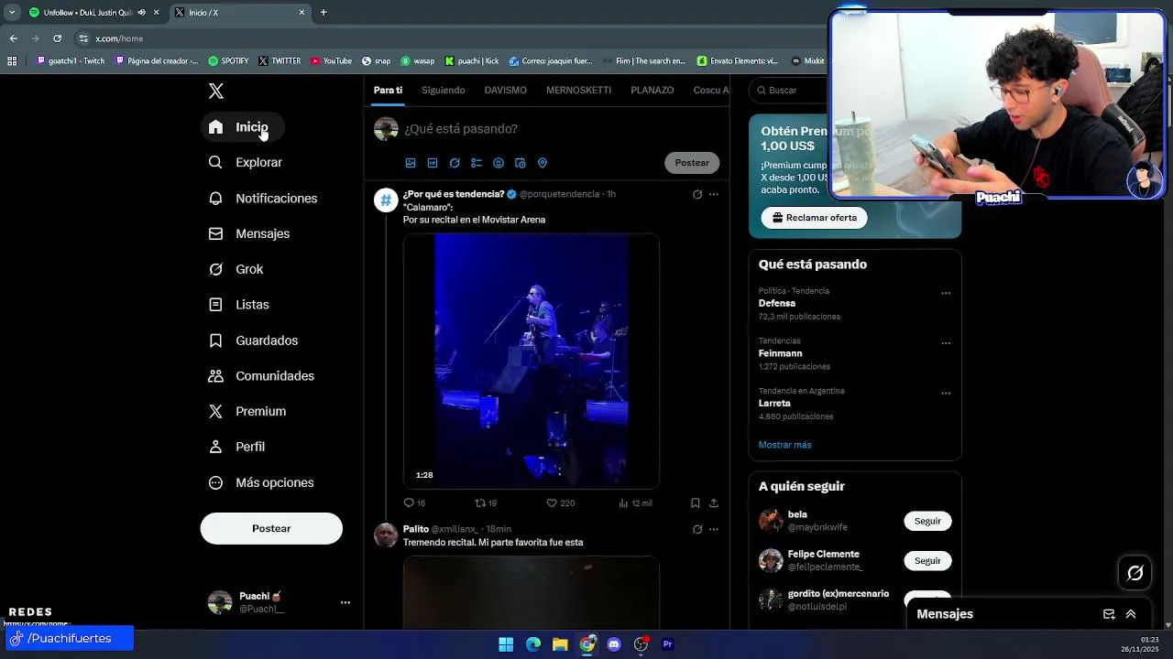
Task: Click Reclamar oferta button
Action: point(815,218)
